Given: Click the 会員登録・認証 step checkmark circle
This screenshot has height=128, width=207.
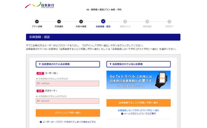Looking at the screenshot, I should (103, 21).
